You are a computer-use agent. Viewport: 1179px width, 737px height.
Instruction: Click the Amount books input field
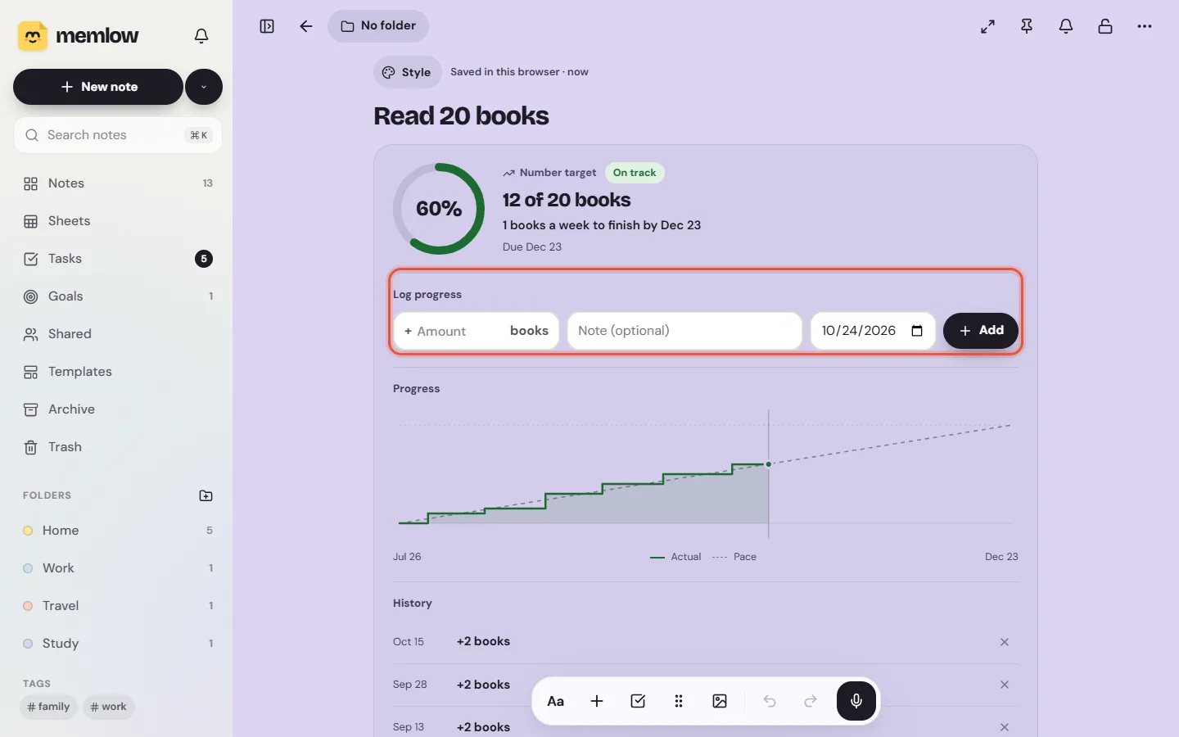tap(477, 331)
